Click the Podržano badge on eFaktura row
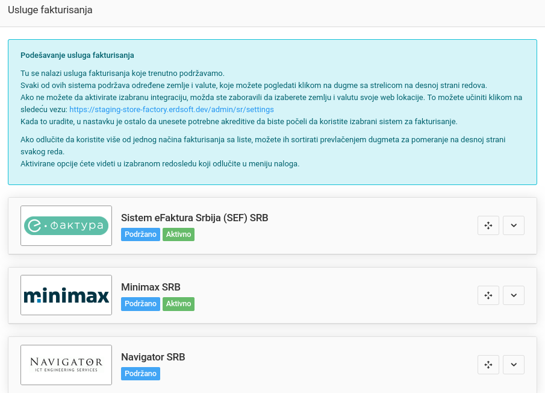The width and height of the screenshot is (545, 393). 140,234
